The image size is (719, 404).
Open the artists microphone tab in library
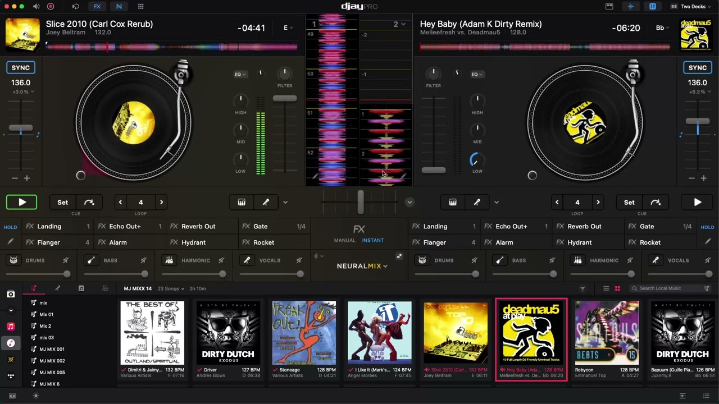[x=57, y=288]
